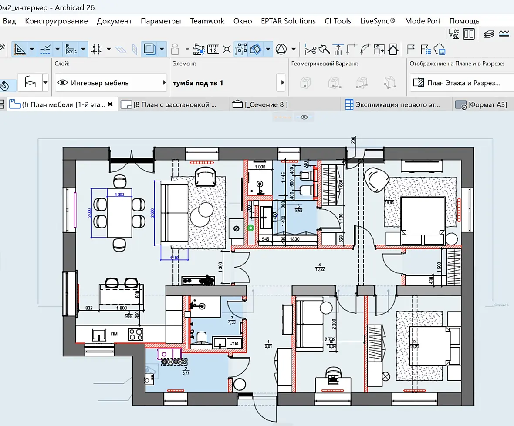
Task: Click the house-shaped roof trim icon
Action: coord(393,50)
